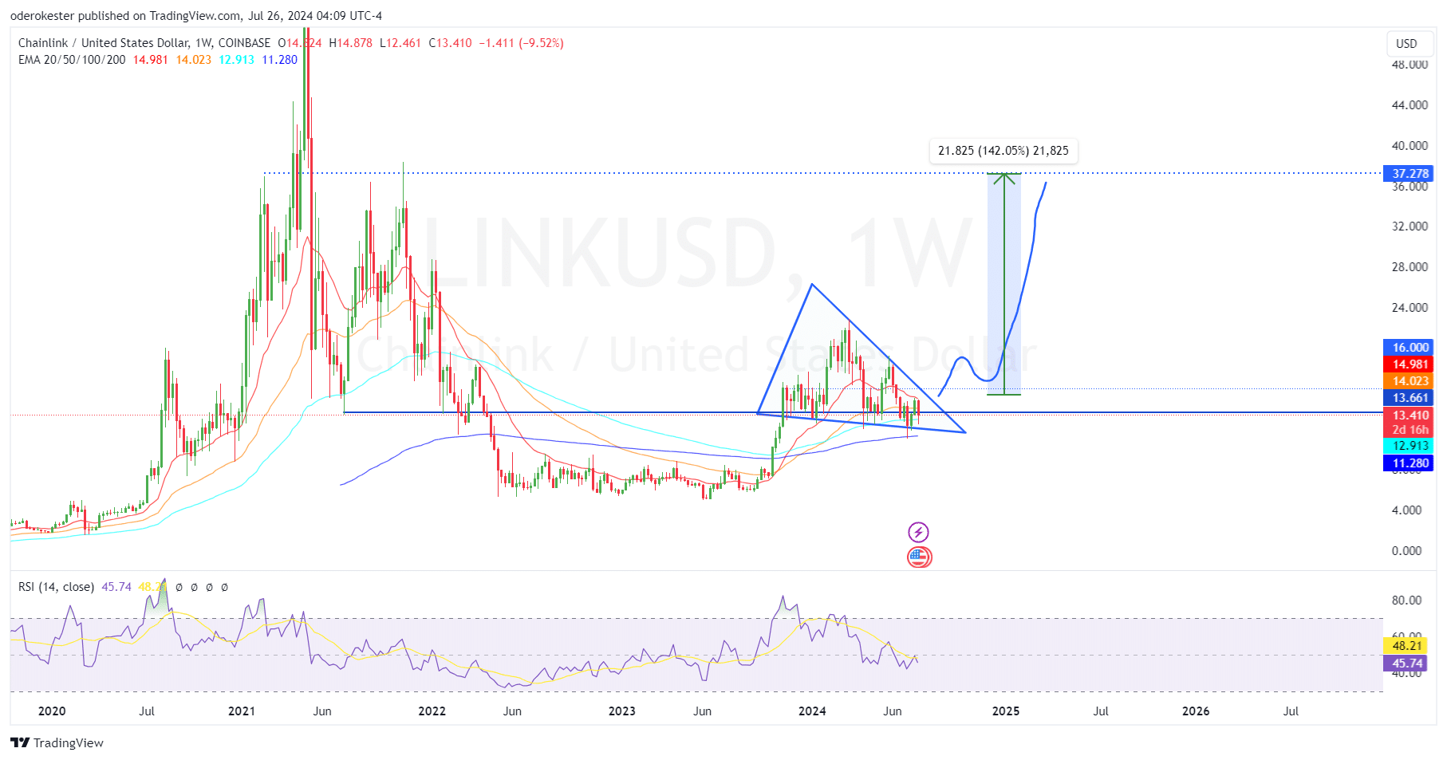
Task: Click the 2023 label on time axis
Action: click(622, 711)
